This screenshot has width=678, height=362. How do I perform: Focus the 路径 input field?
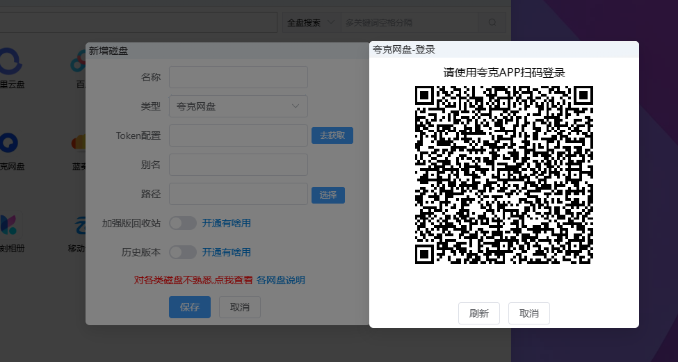[x=239, y=194]
